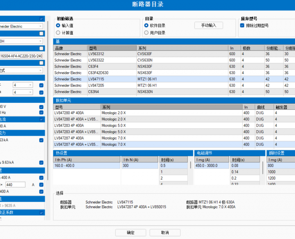The width and height of the screenshot is (295, 239).
Task: Select breaker row C63F42D630
Action: [174, 73]
